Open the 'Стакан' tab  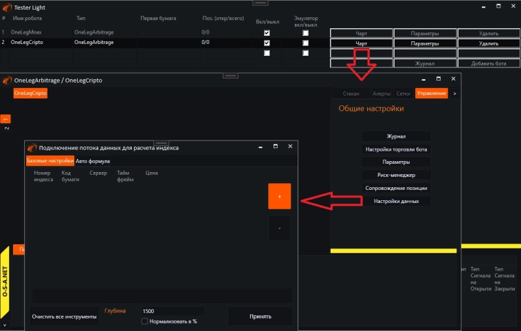tap(351, 93)
